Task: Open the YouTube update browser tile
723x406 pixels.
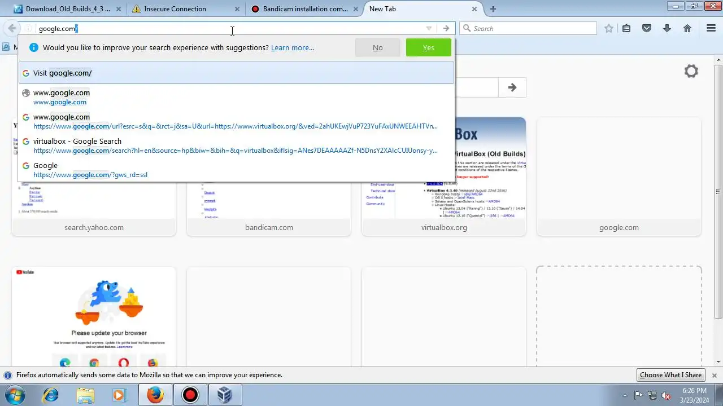Action: click(94, 317)
